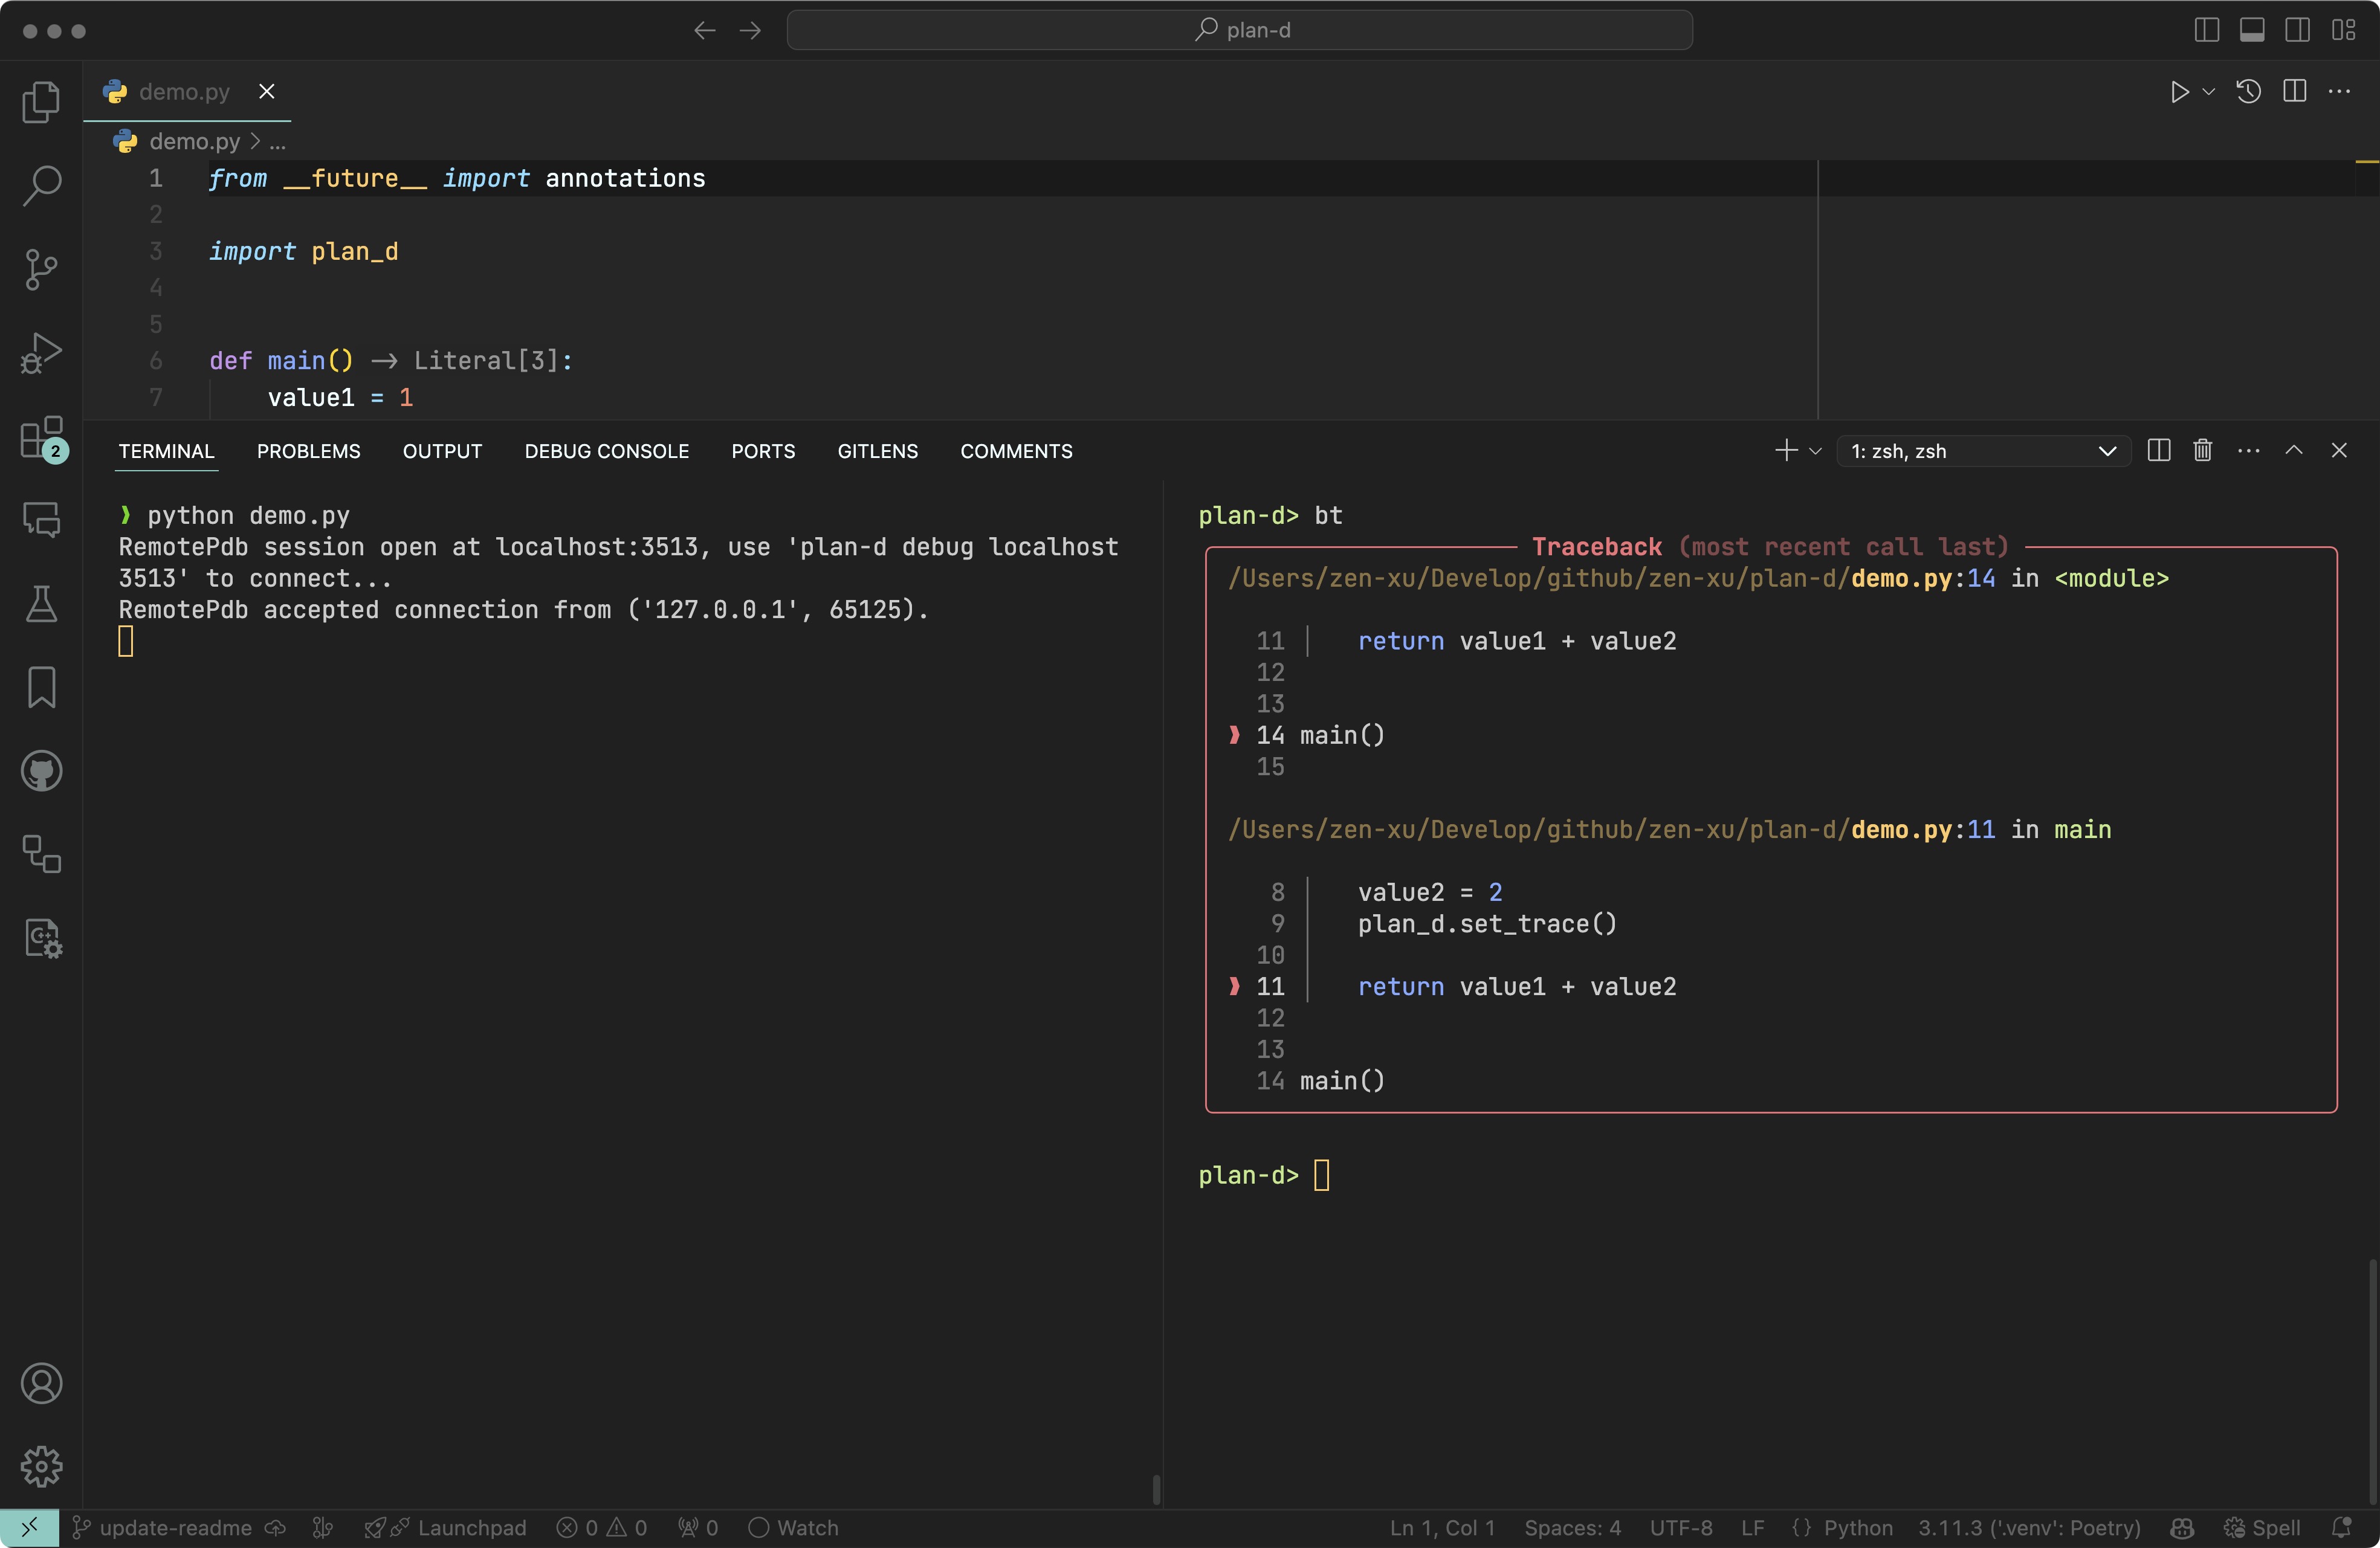Expand the run file options chevron

[2209, 92]
